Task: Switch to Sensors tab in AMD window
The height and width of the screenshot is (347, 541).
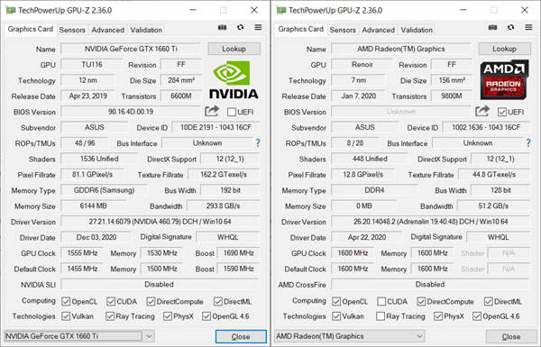Action: pyautogui.click(x=343, y=30)
